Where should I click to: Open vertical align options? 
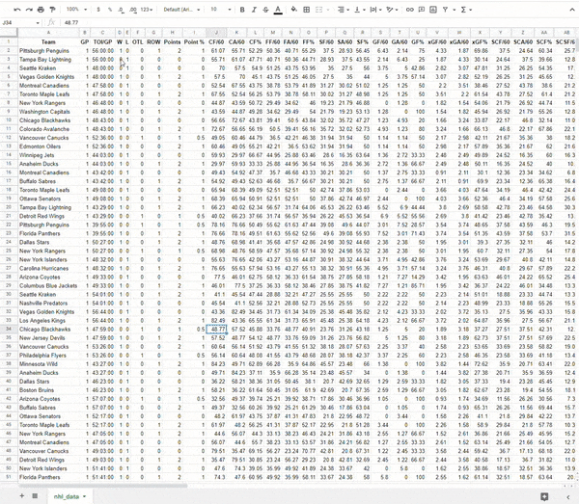coord(359,10)
